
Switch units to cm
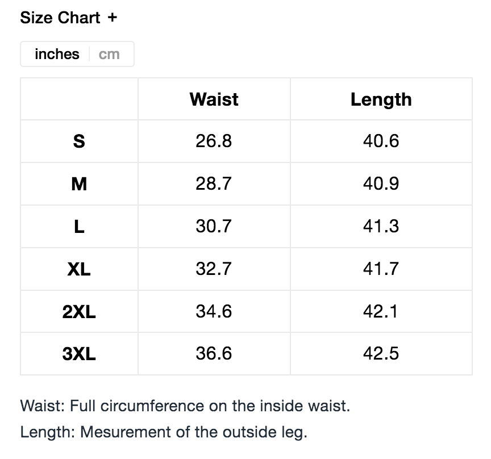pyautogui.click(x=109, y=55)
